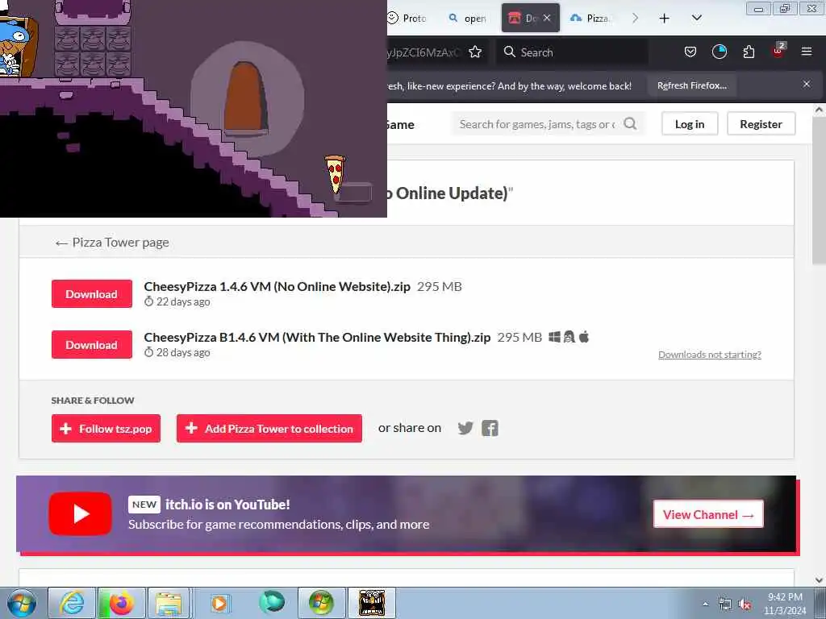Click the vertical scrollbar thumb

pyautogui.click(x=819, y=190)
